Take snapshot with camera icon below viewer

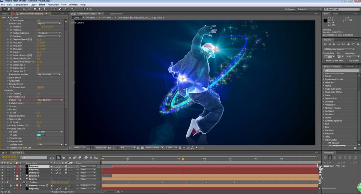[109, 148]
